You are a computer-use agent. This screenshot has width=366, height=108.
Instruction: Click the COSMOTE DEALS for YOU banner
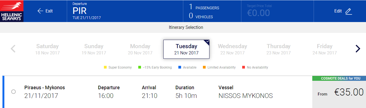click(339, 78)
